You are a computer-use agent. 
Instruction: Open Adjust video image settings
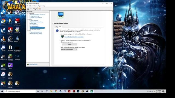click(36, 33)
